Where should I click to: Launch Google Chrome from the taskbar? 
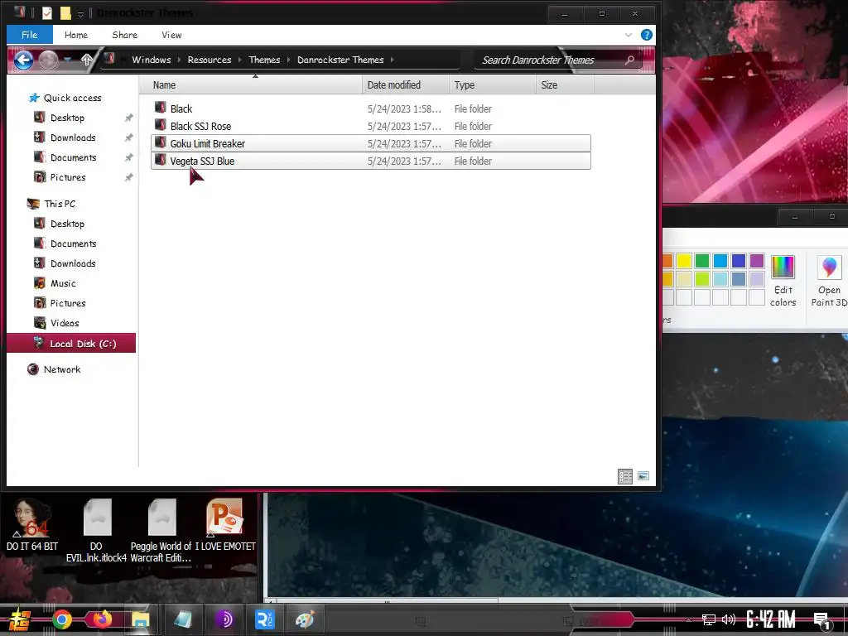click(x=61, y=619)
